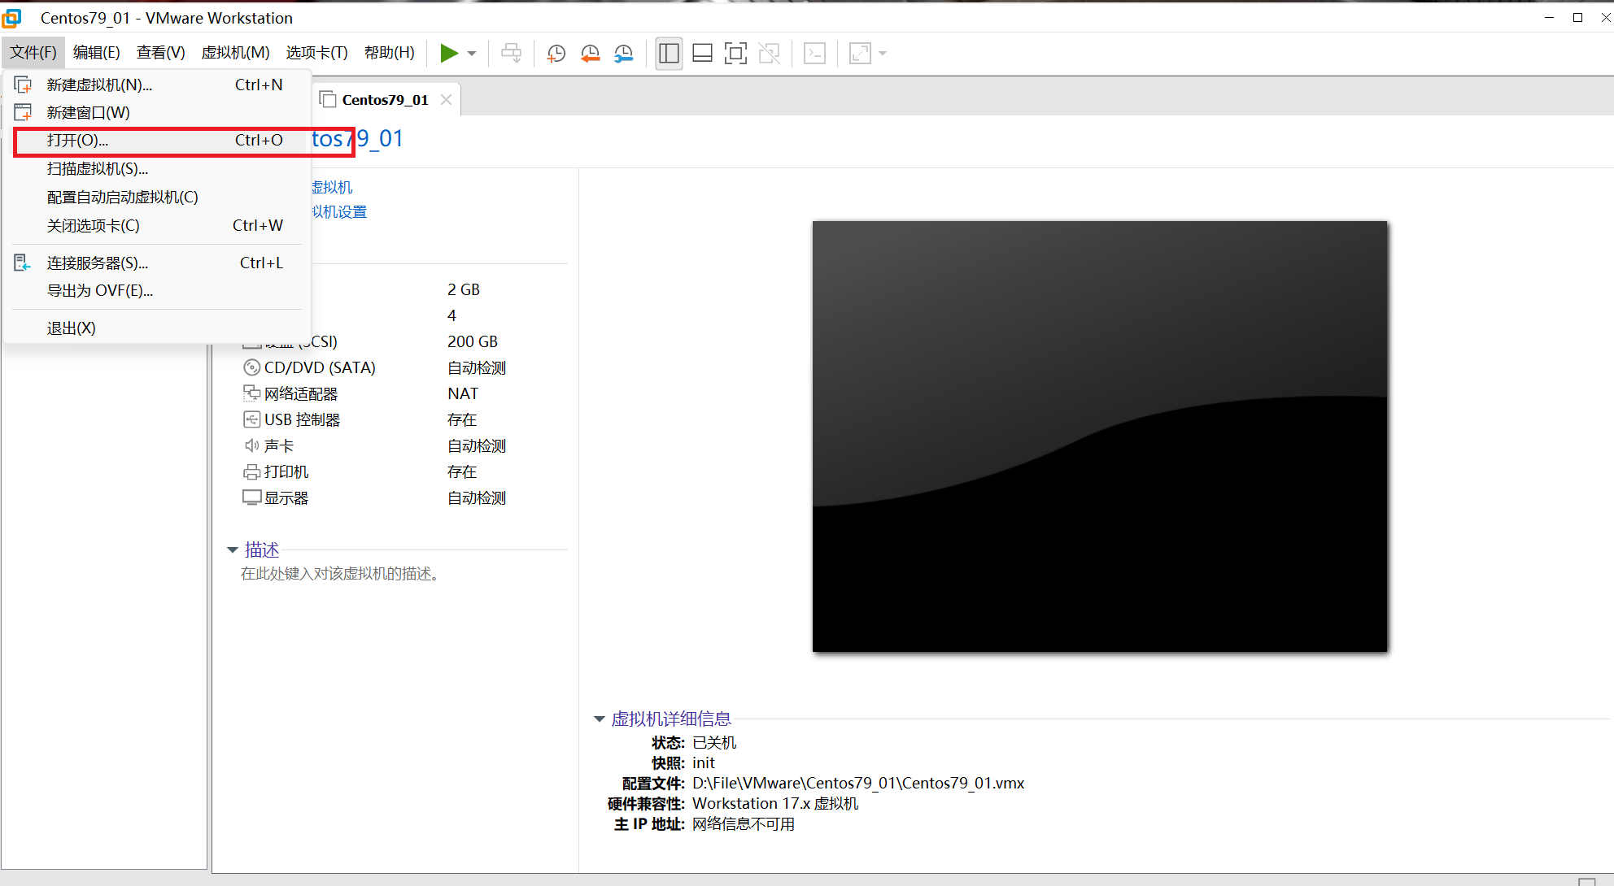Click the CD/DVD (SATA) device icon
The height and width of the screenshot is (886, 1614).
click(x=251, y=367)
